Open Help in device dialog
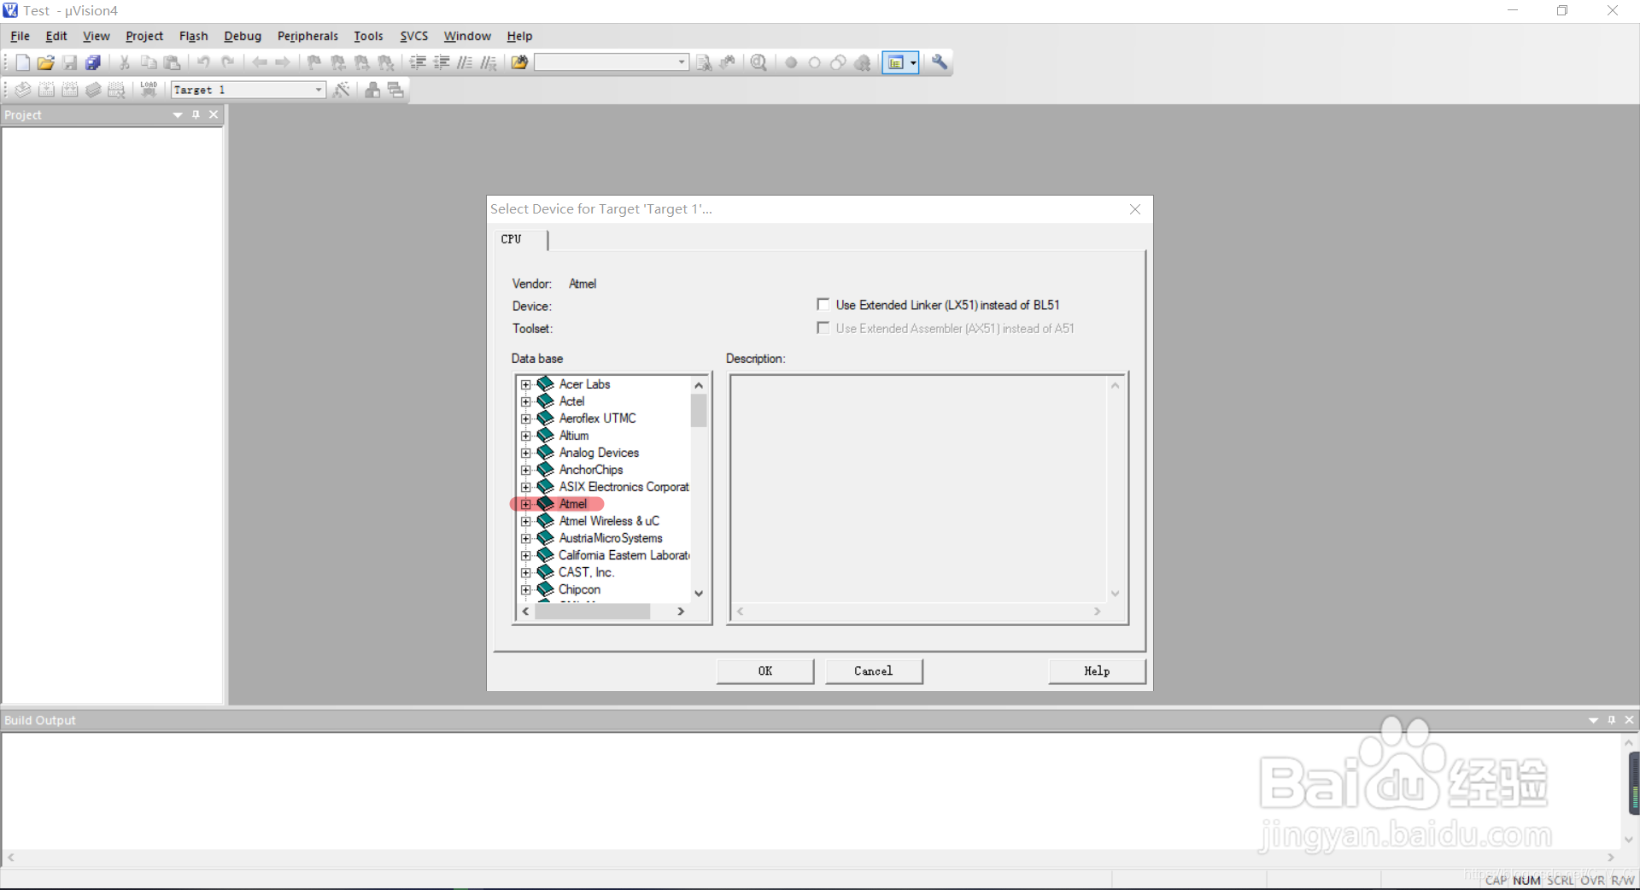Screen dimensions: 1640x890 [x=1097, y=671]
